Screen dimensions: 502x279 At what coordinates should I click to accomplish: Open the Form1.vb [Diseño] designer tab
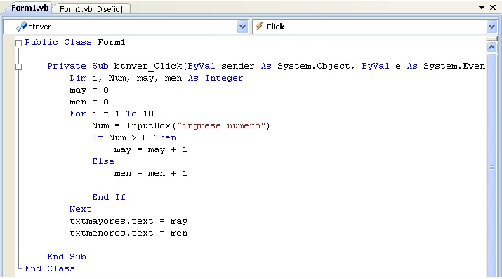point(91,9)
